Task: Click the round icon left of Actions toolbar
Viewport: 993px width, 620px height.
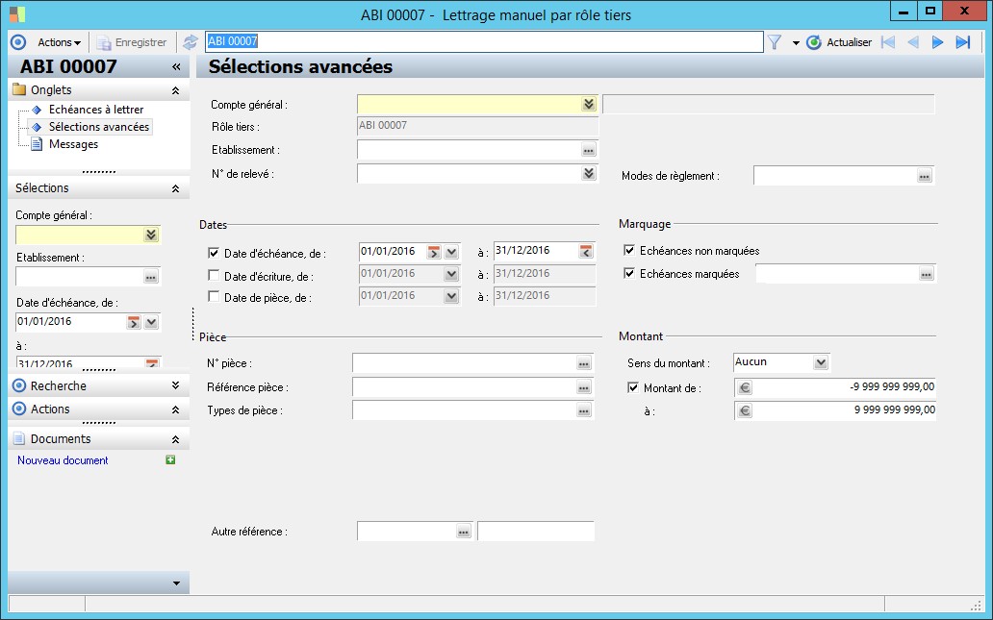Action: (x=18, y=42)
